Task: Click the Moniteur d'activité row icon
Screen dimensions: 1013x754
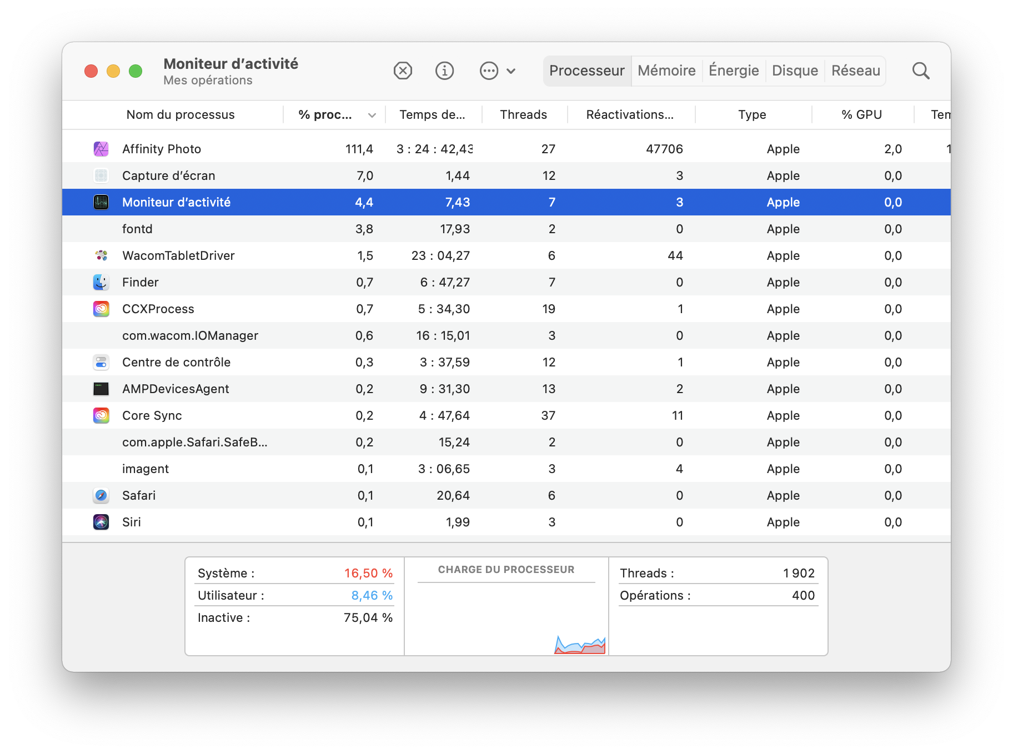Action: tap(101, 202)
